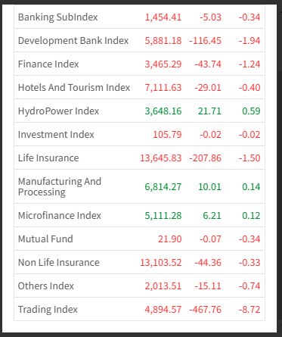Click Trading Index percent change -8.72
Viewport: 282px width, 337px height.
(249, 310)
